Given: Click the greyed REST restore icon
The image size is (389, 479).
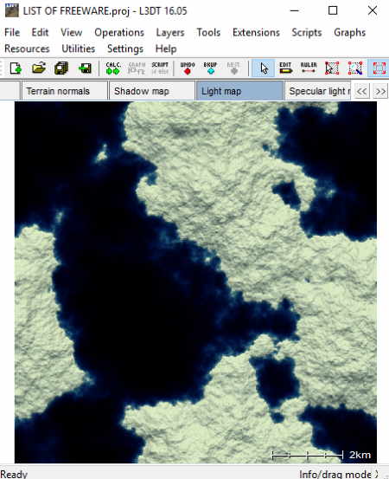Looking at the screenshot, I should click(x=233, y=68).
